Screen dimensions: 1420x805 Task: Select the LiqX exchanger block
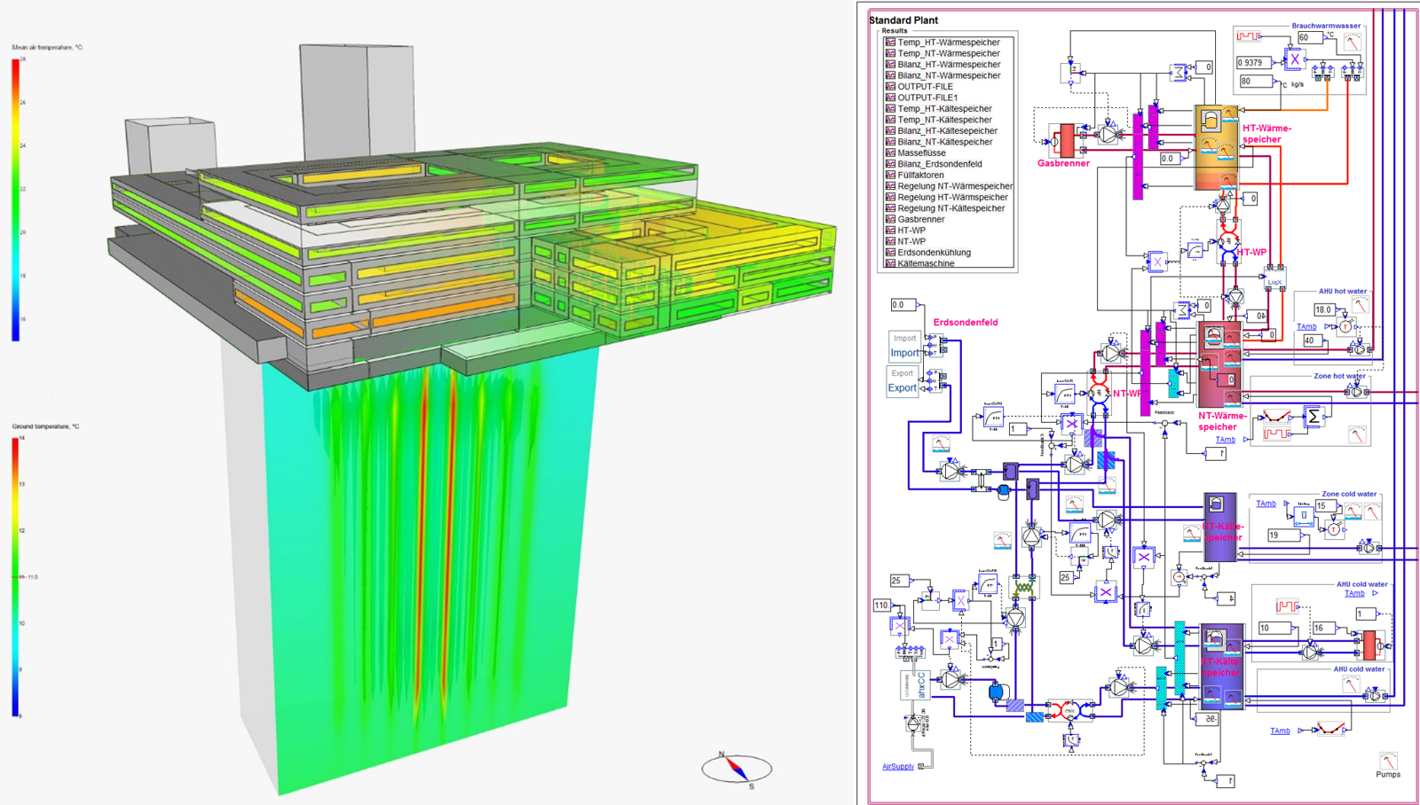tap(1274, 282)
